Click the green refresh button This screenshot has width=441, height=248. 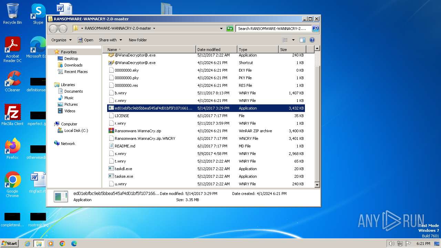pos(230,29)
